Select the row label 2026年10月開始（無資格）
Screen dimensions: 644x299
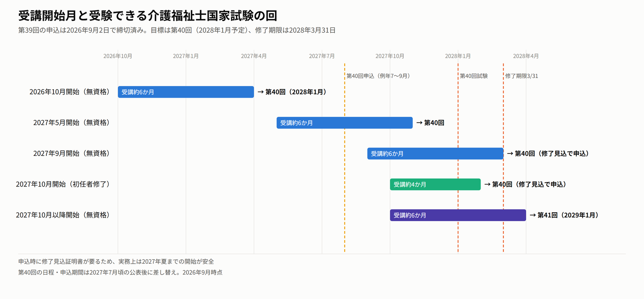(x=70, y=92)
